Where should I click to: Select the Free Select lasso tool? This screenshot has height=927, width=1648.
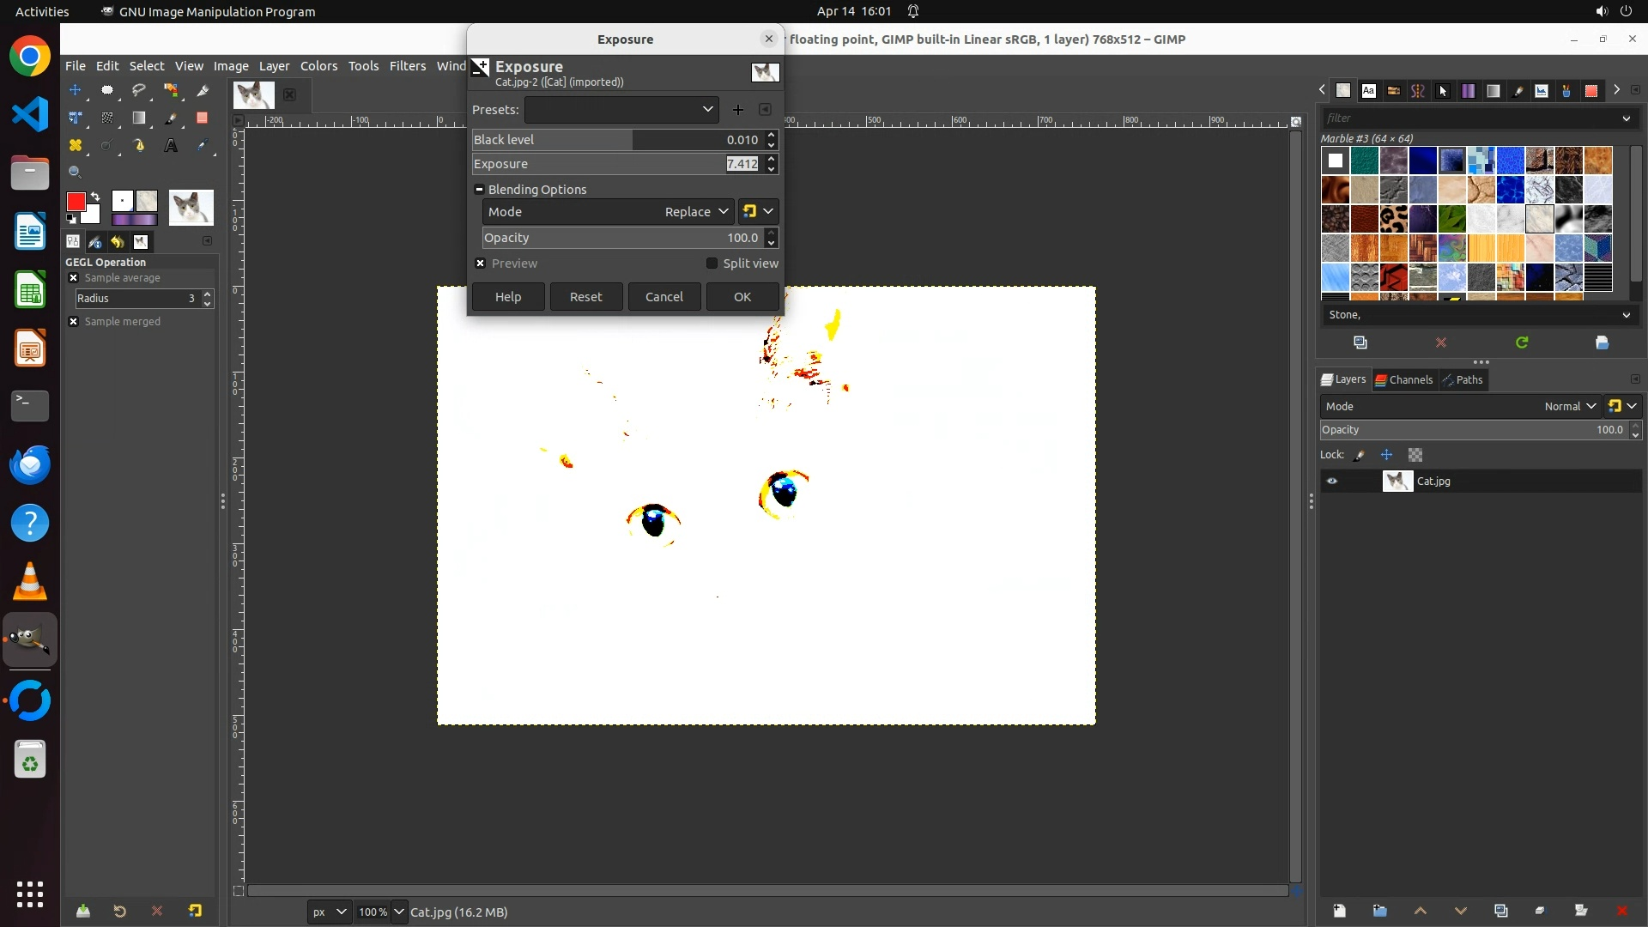click(x=139, y=90)
